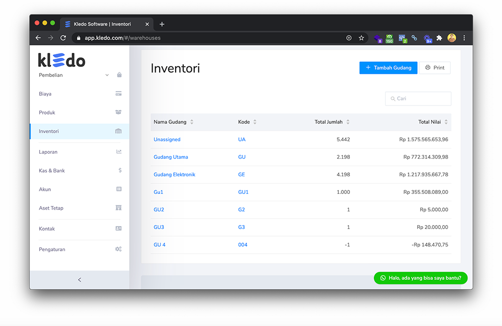Close the Kledo Software tab
Viewport: 502px width, 326px height.
[x=147, y=24]
